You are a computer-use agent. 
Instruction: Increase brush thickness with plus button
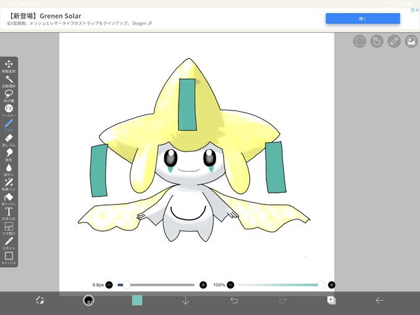click(203, 285)
